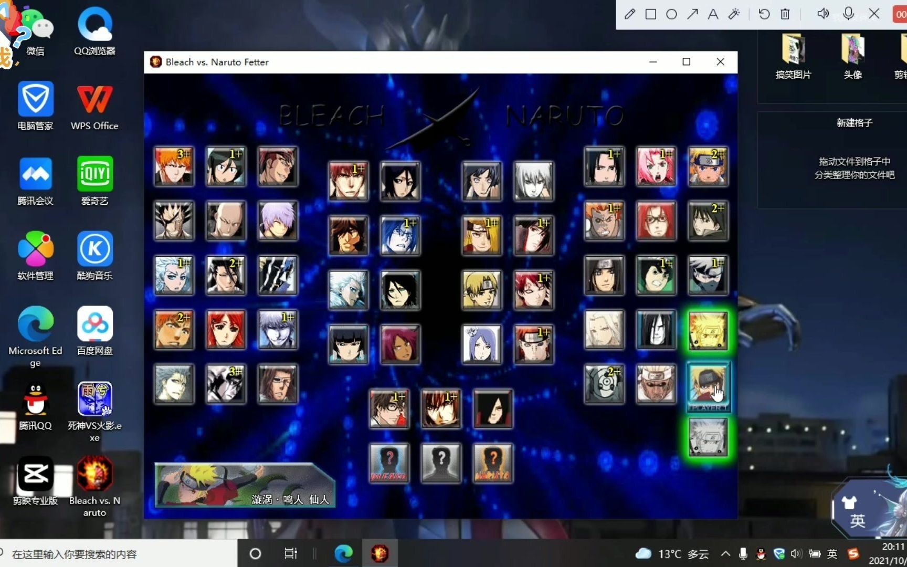Screen dimensions: 907x567
Task: Select long-haired Orochimaru portrait
Action: (656, 330)
